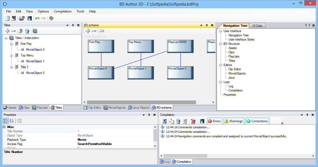Select MovieObject 1 under Top Menu in Titles
Screen dimensions: 318x167
click(35, 61)
